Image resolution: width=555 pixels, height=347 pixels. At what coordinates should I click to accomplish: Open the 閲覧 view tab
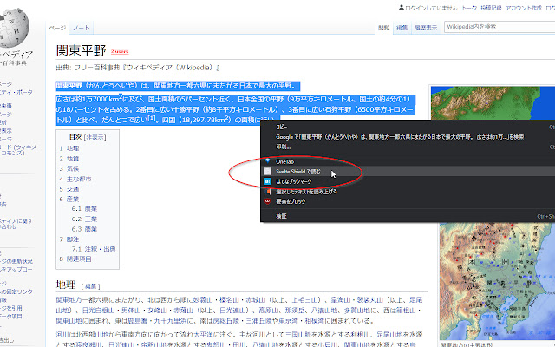(x=383, y=28)
